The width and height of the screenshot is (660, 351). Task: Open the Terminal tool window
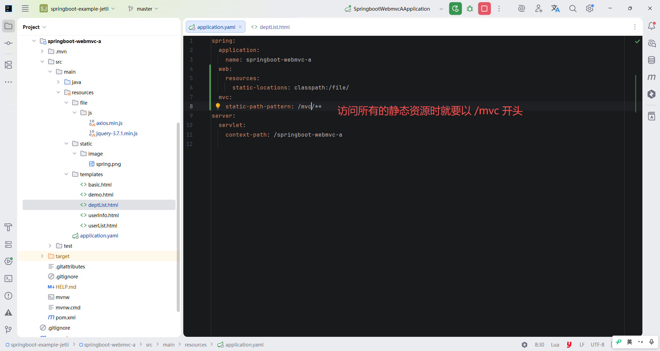click(9, 278)
